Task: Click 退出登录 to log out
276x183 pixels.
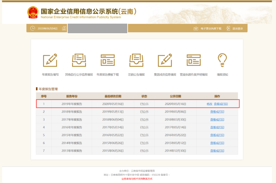Action: (238, 29)
